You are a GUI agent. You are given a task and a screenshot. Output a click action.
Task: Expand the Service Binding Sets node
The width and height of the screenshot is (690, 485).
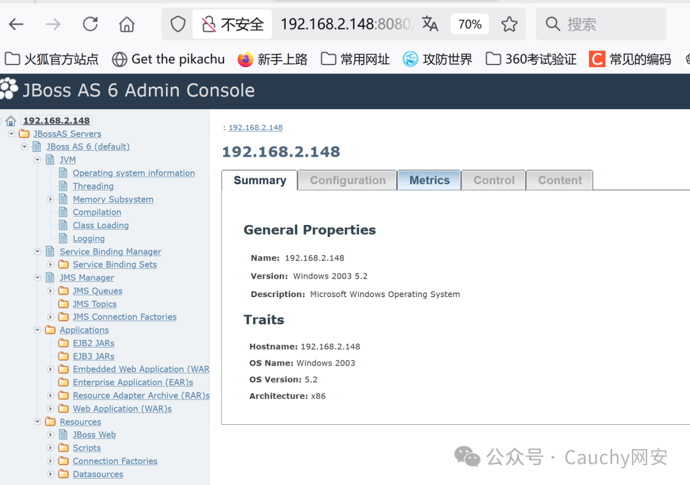click(50, 265)
